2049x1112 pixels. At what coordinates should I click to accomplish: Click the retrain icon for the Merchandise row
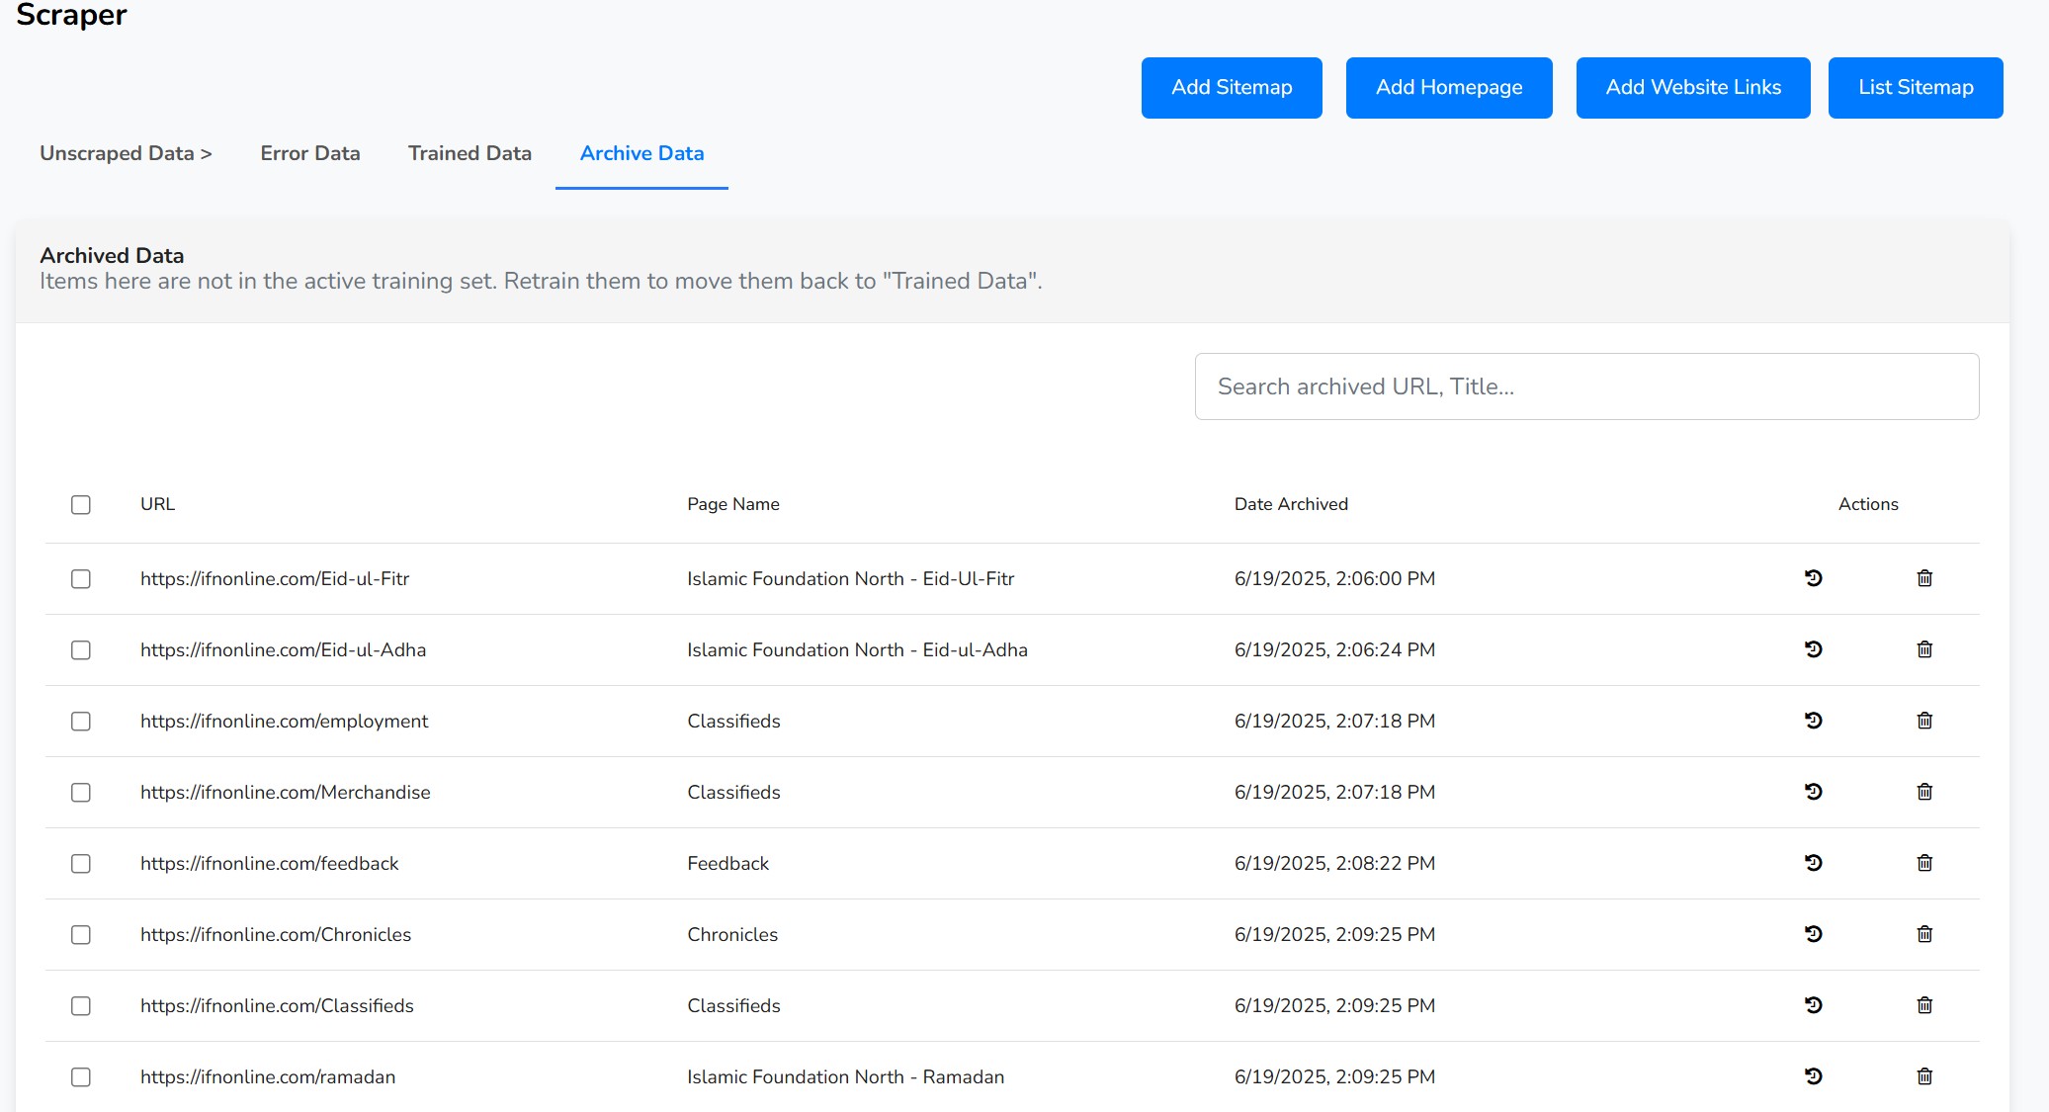[1813, 792]
